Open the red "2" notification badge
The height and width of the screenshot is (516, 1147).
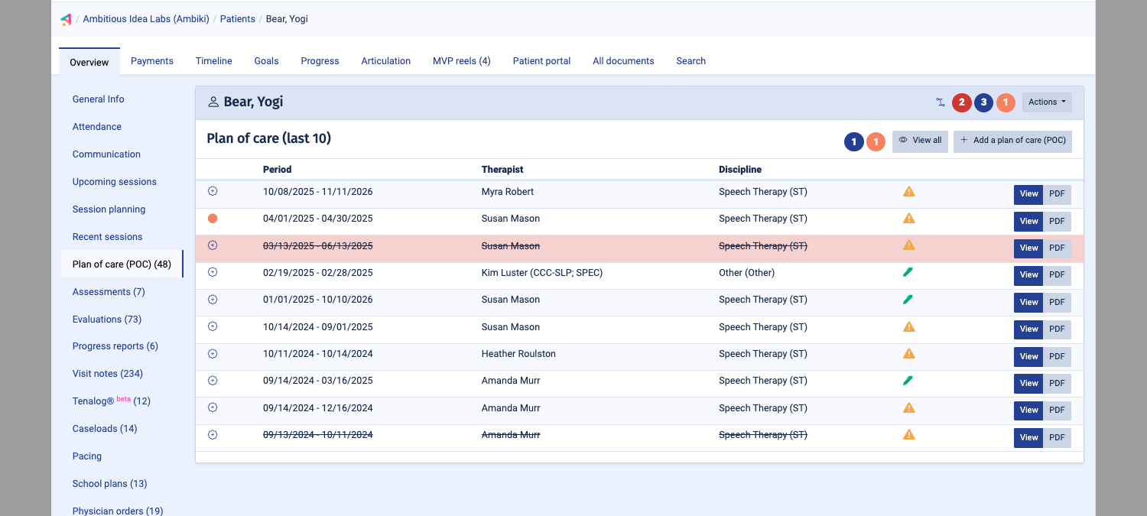click(x=961, y=102)
